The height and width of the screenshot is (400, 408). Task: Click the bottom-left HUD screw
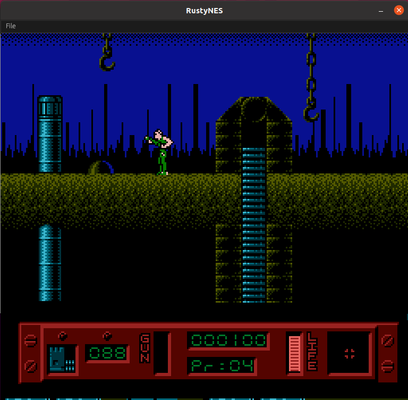(30, 366)
